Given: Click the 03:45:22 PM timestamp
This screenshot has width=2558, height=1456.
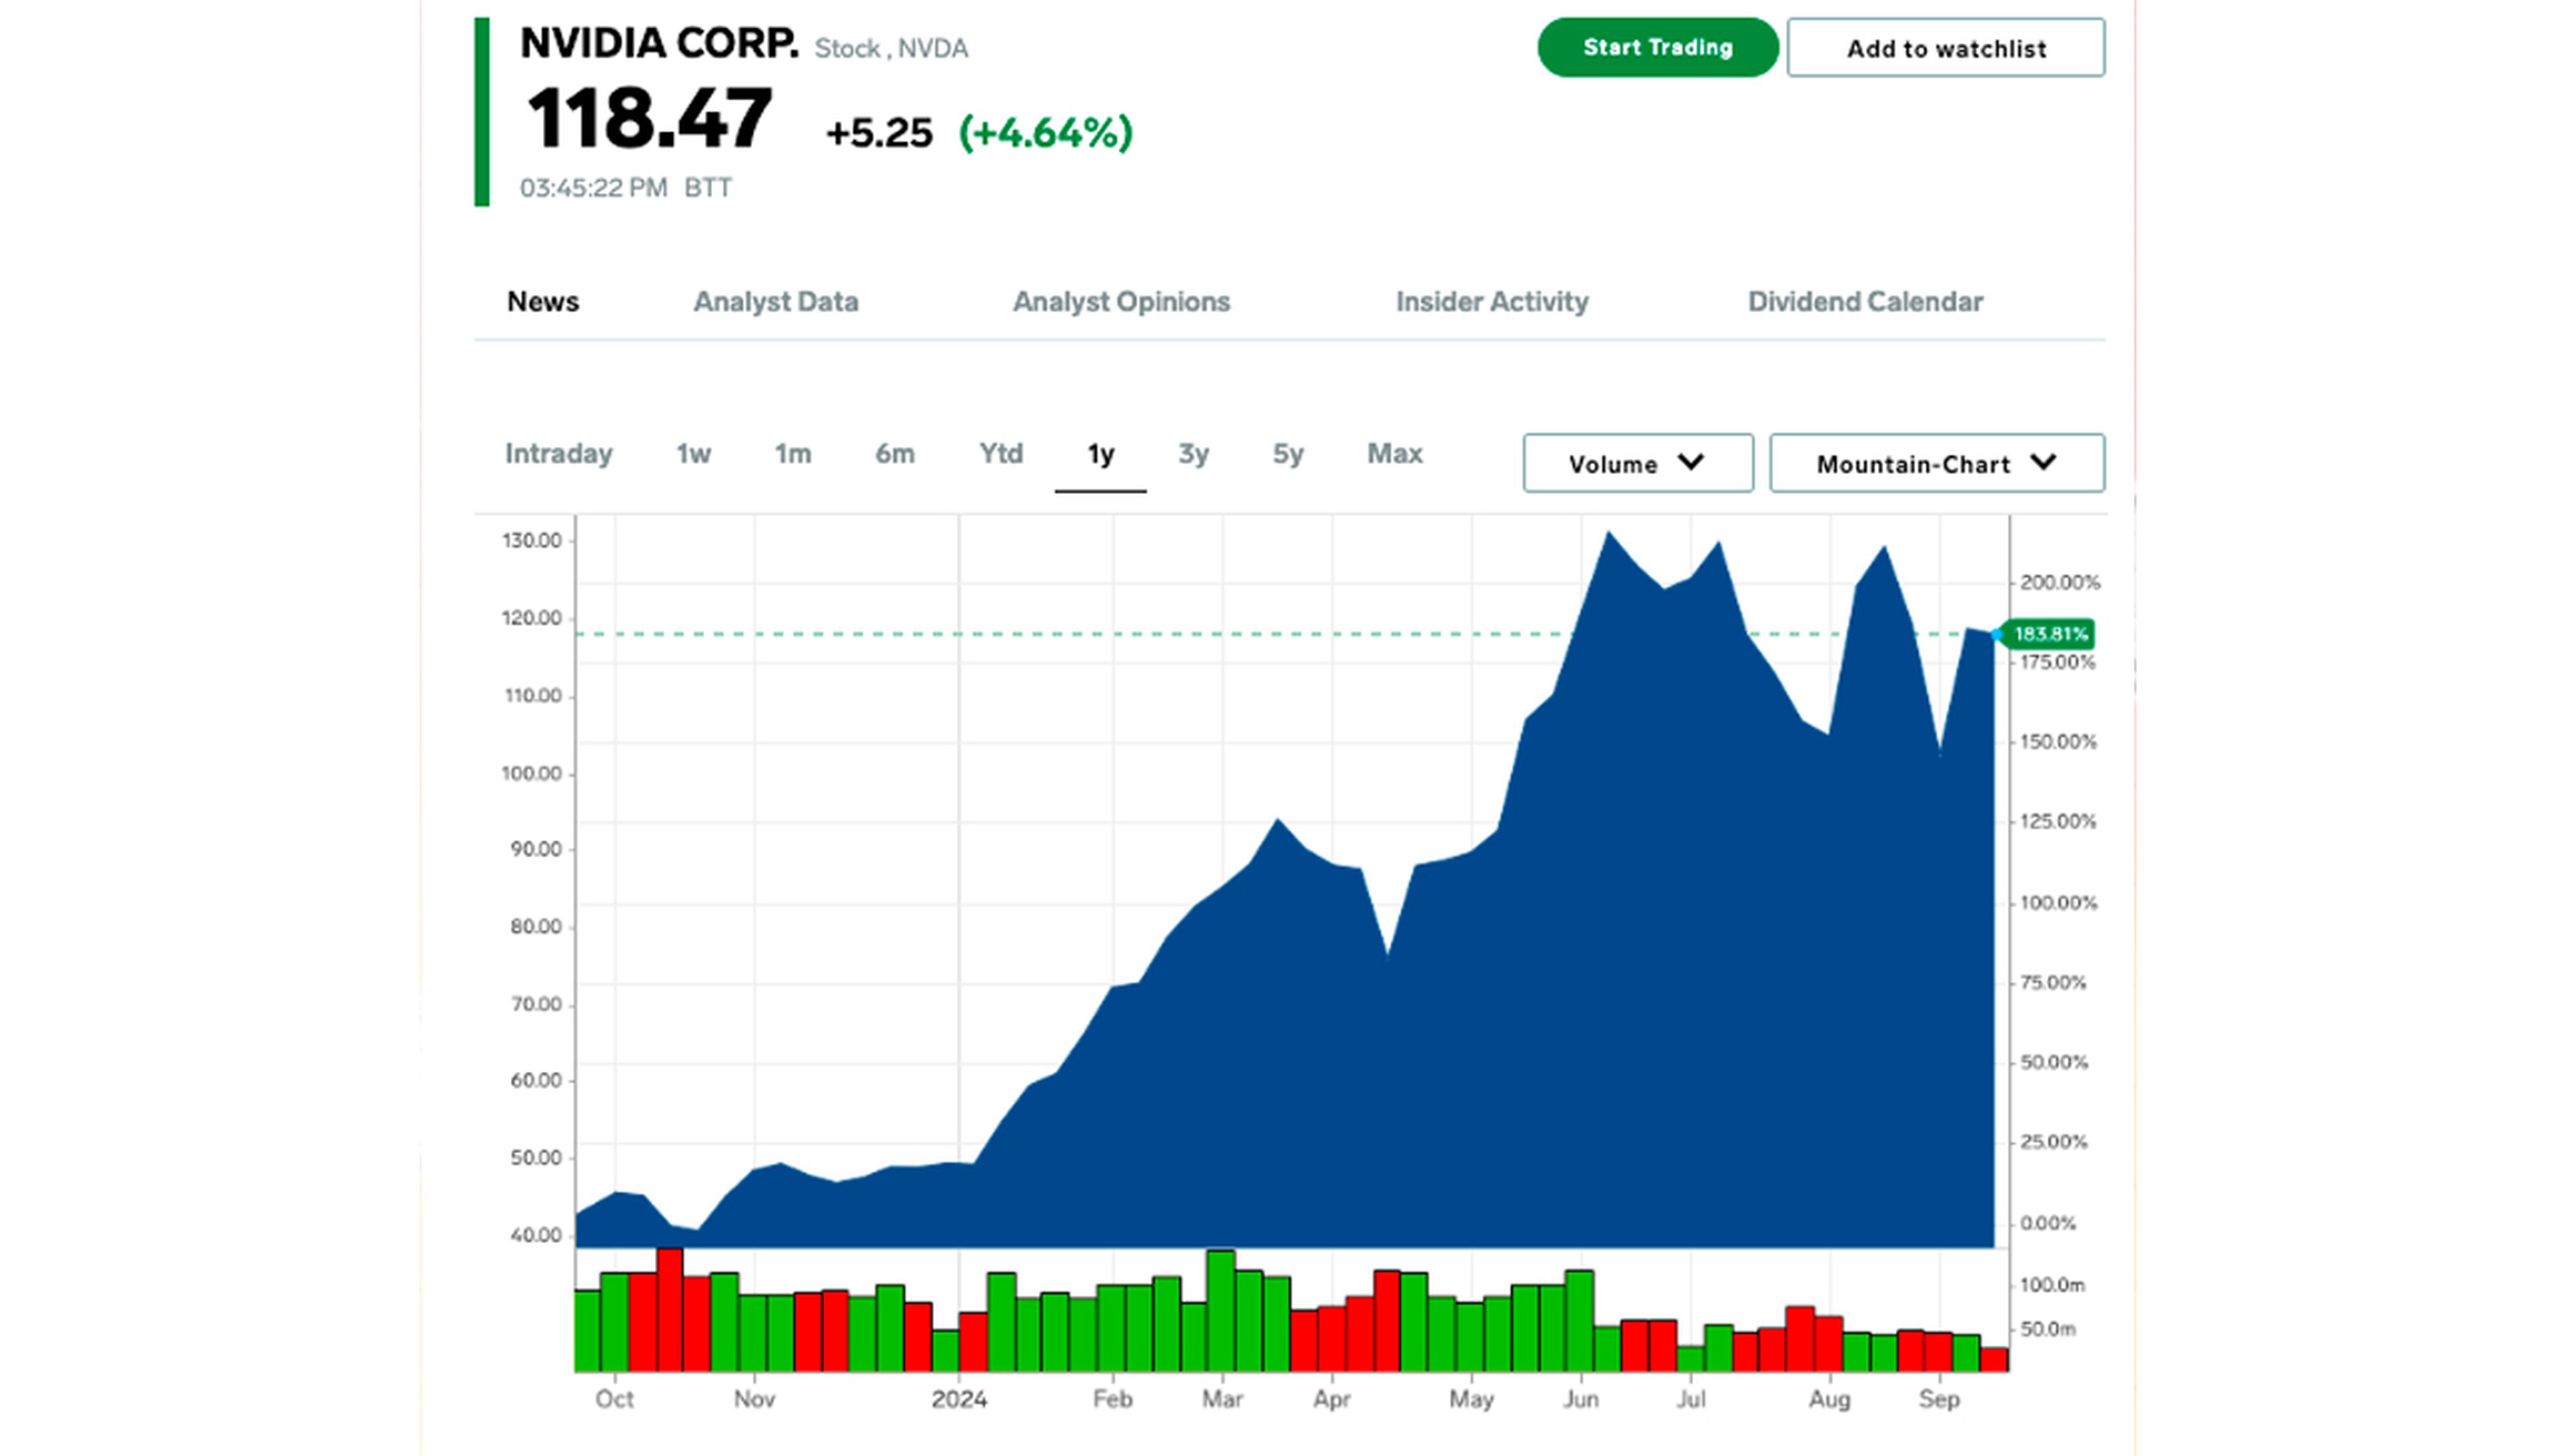Looking at the screenshot, I should tap(594, 188).
